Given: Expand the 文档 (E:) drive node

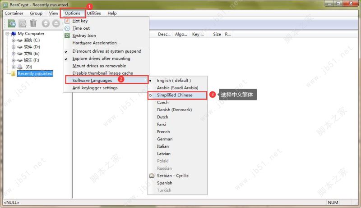Looking at the screenshot, I should point(14,54).
